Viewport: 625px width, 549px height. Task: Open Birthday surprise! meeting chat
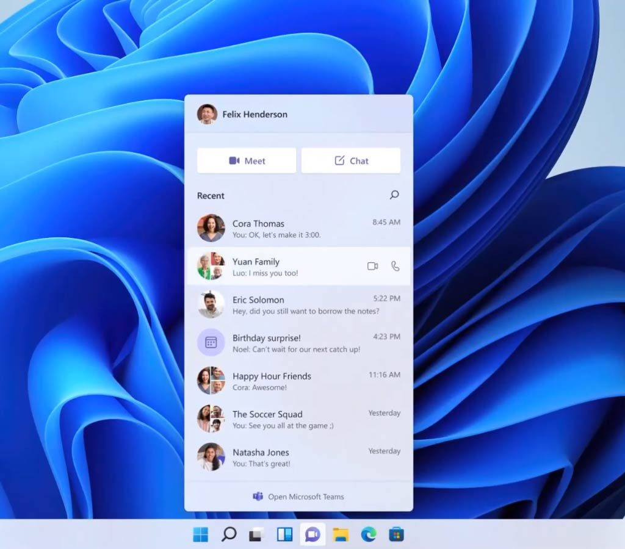pyautogui.click(x=298, y=343)
